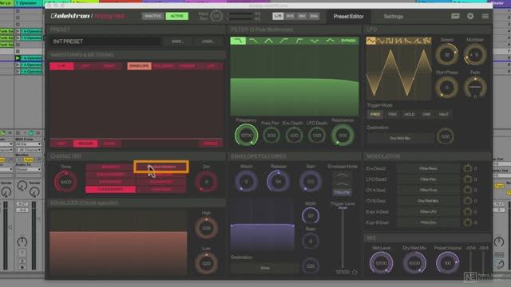Switch to the Settings tab
The height and width of the screenshot is (287, 511).
[x=393, y=16]
